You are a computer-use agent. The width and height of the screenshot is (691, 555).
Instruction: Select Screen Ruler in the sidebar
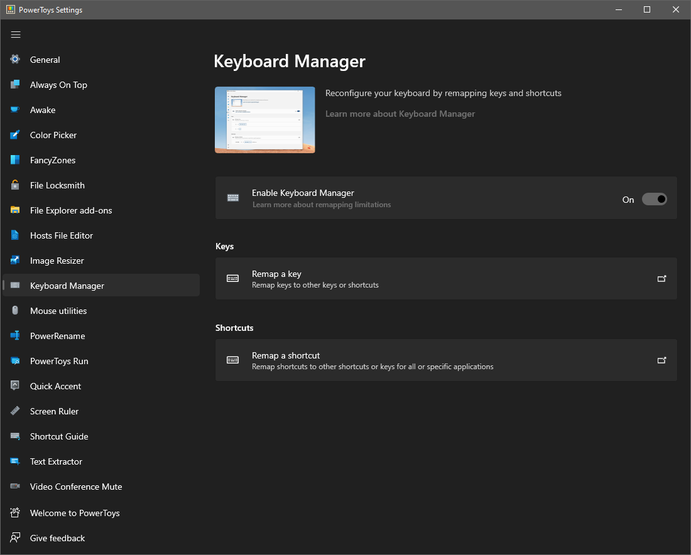coord(101,411)
